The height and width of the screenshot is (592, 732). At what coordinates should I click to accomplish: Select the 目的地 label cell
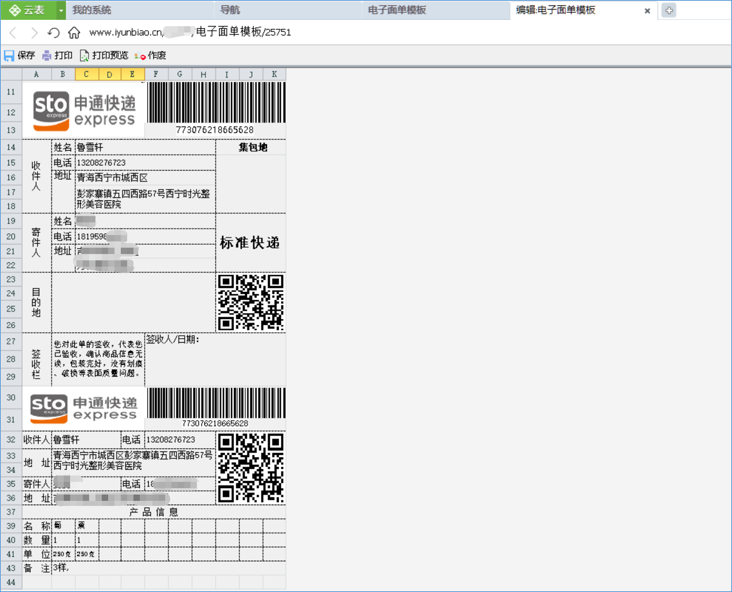tap(36, 303)
